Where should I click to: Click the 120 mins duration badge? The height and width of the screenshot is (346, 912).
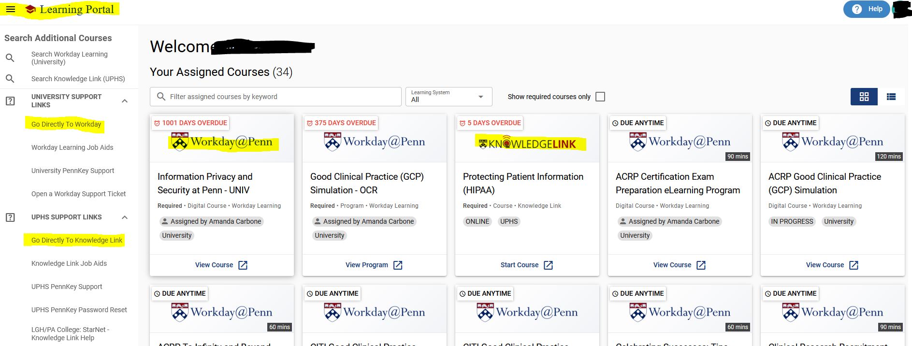click(889, 157)
